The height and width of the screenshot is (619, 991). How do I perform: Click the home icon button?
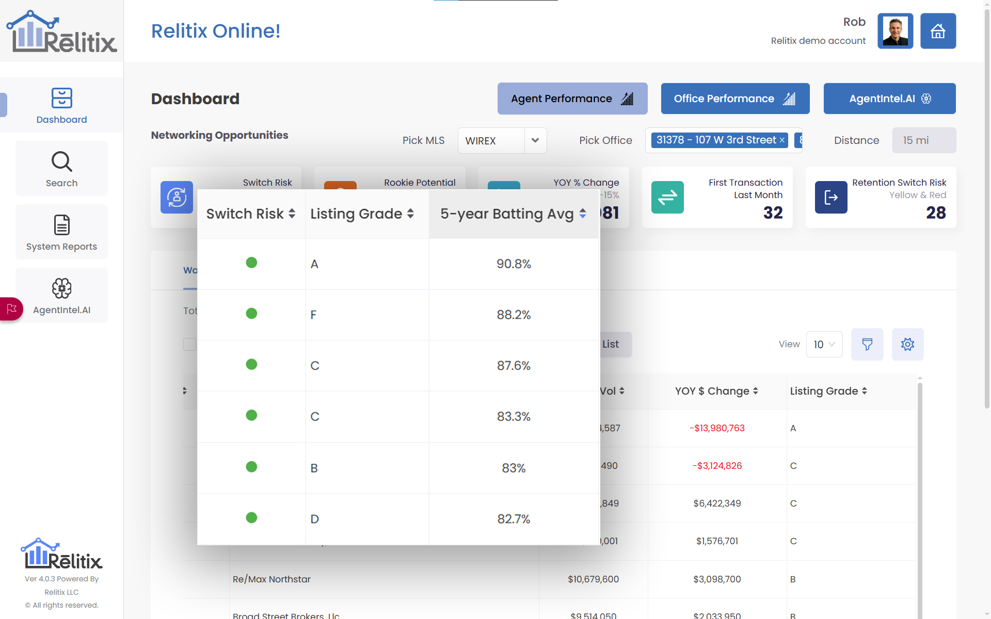coord(938,31)
